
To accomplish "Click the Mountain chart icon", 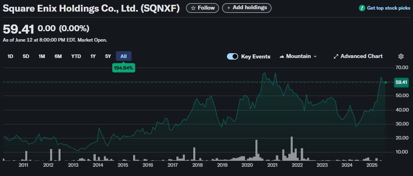I will 282,56.
